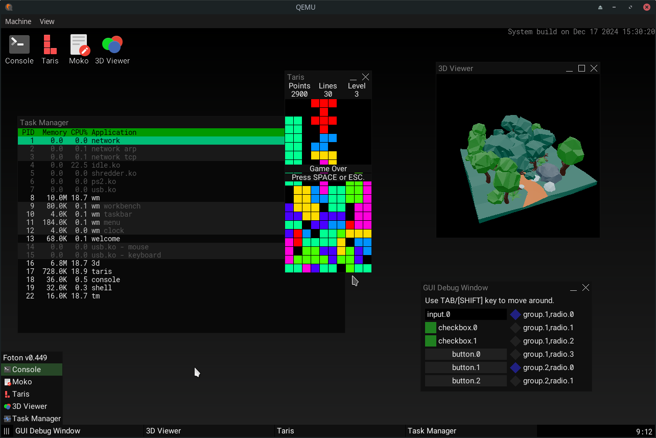Open the Moko desktop icon
656x438 pixels.
point(79,50)
